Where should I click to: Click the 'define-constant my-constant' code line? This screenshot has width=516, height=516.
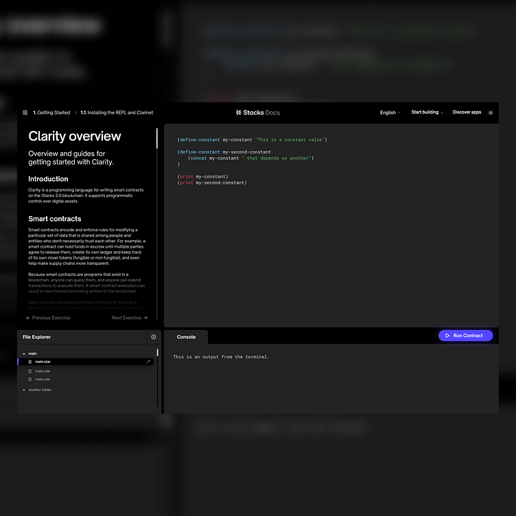pyautogui.click(x=252, y=140)
